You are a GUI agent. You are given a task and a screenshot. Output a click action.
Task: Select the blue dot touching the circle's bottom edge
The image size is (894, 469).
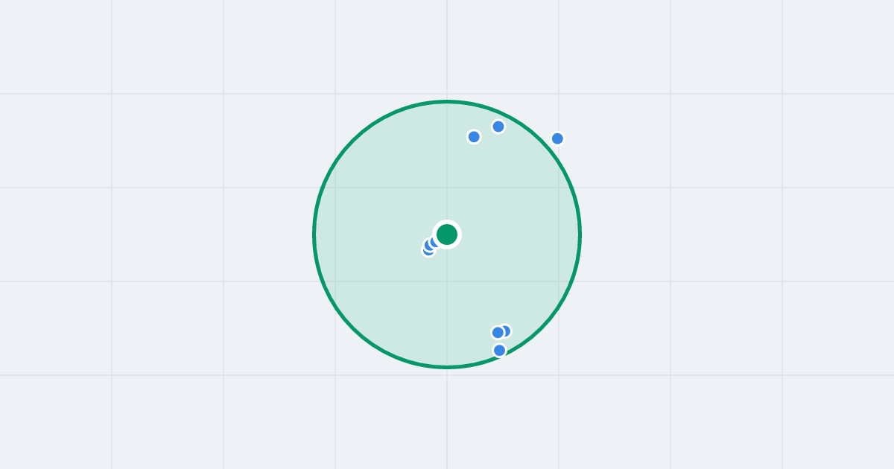coord(499,350)
